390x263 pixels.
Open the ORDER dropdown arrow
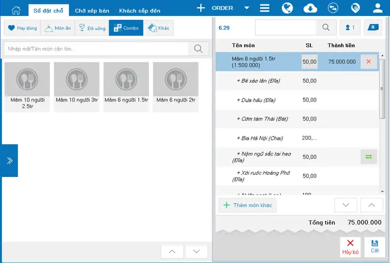coord(247,8)
